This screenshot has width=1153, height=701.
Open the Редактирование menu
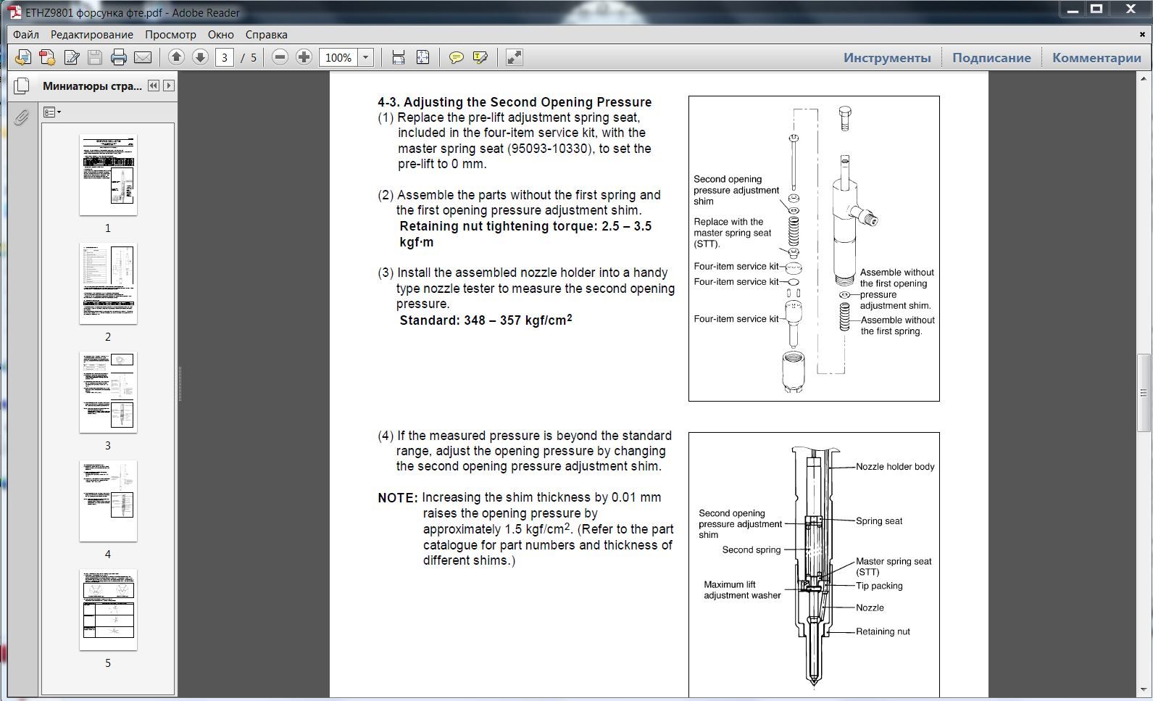coord(92,34)
